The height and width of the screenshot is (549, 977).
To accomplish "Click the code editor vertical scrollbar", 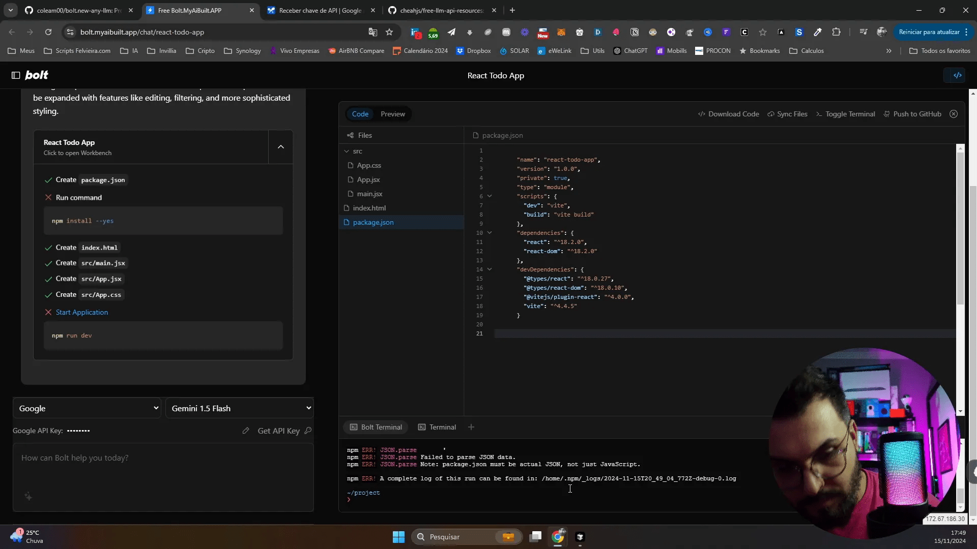I will pos(960,229).
